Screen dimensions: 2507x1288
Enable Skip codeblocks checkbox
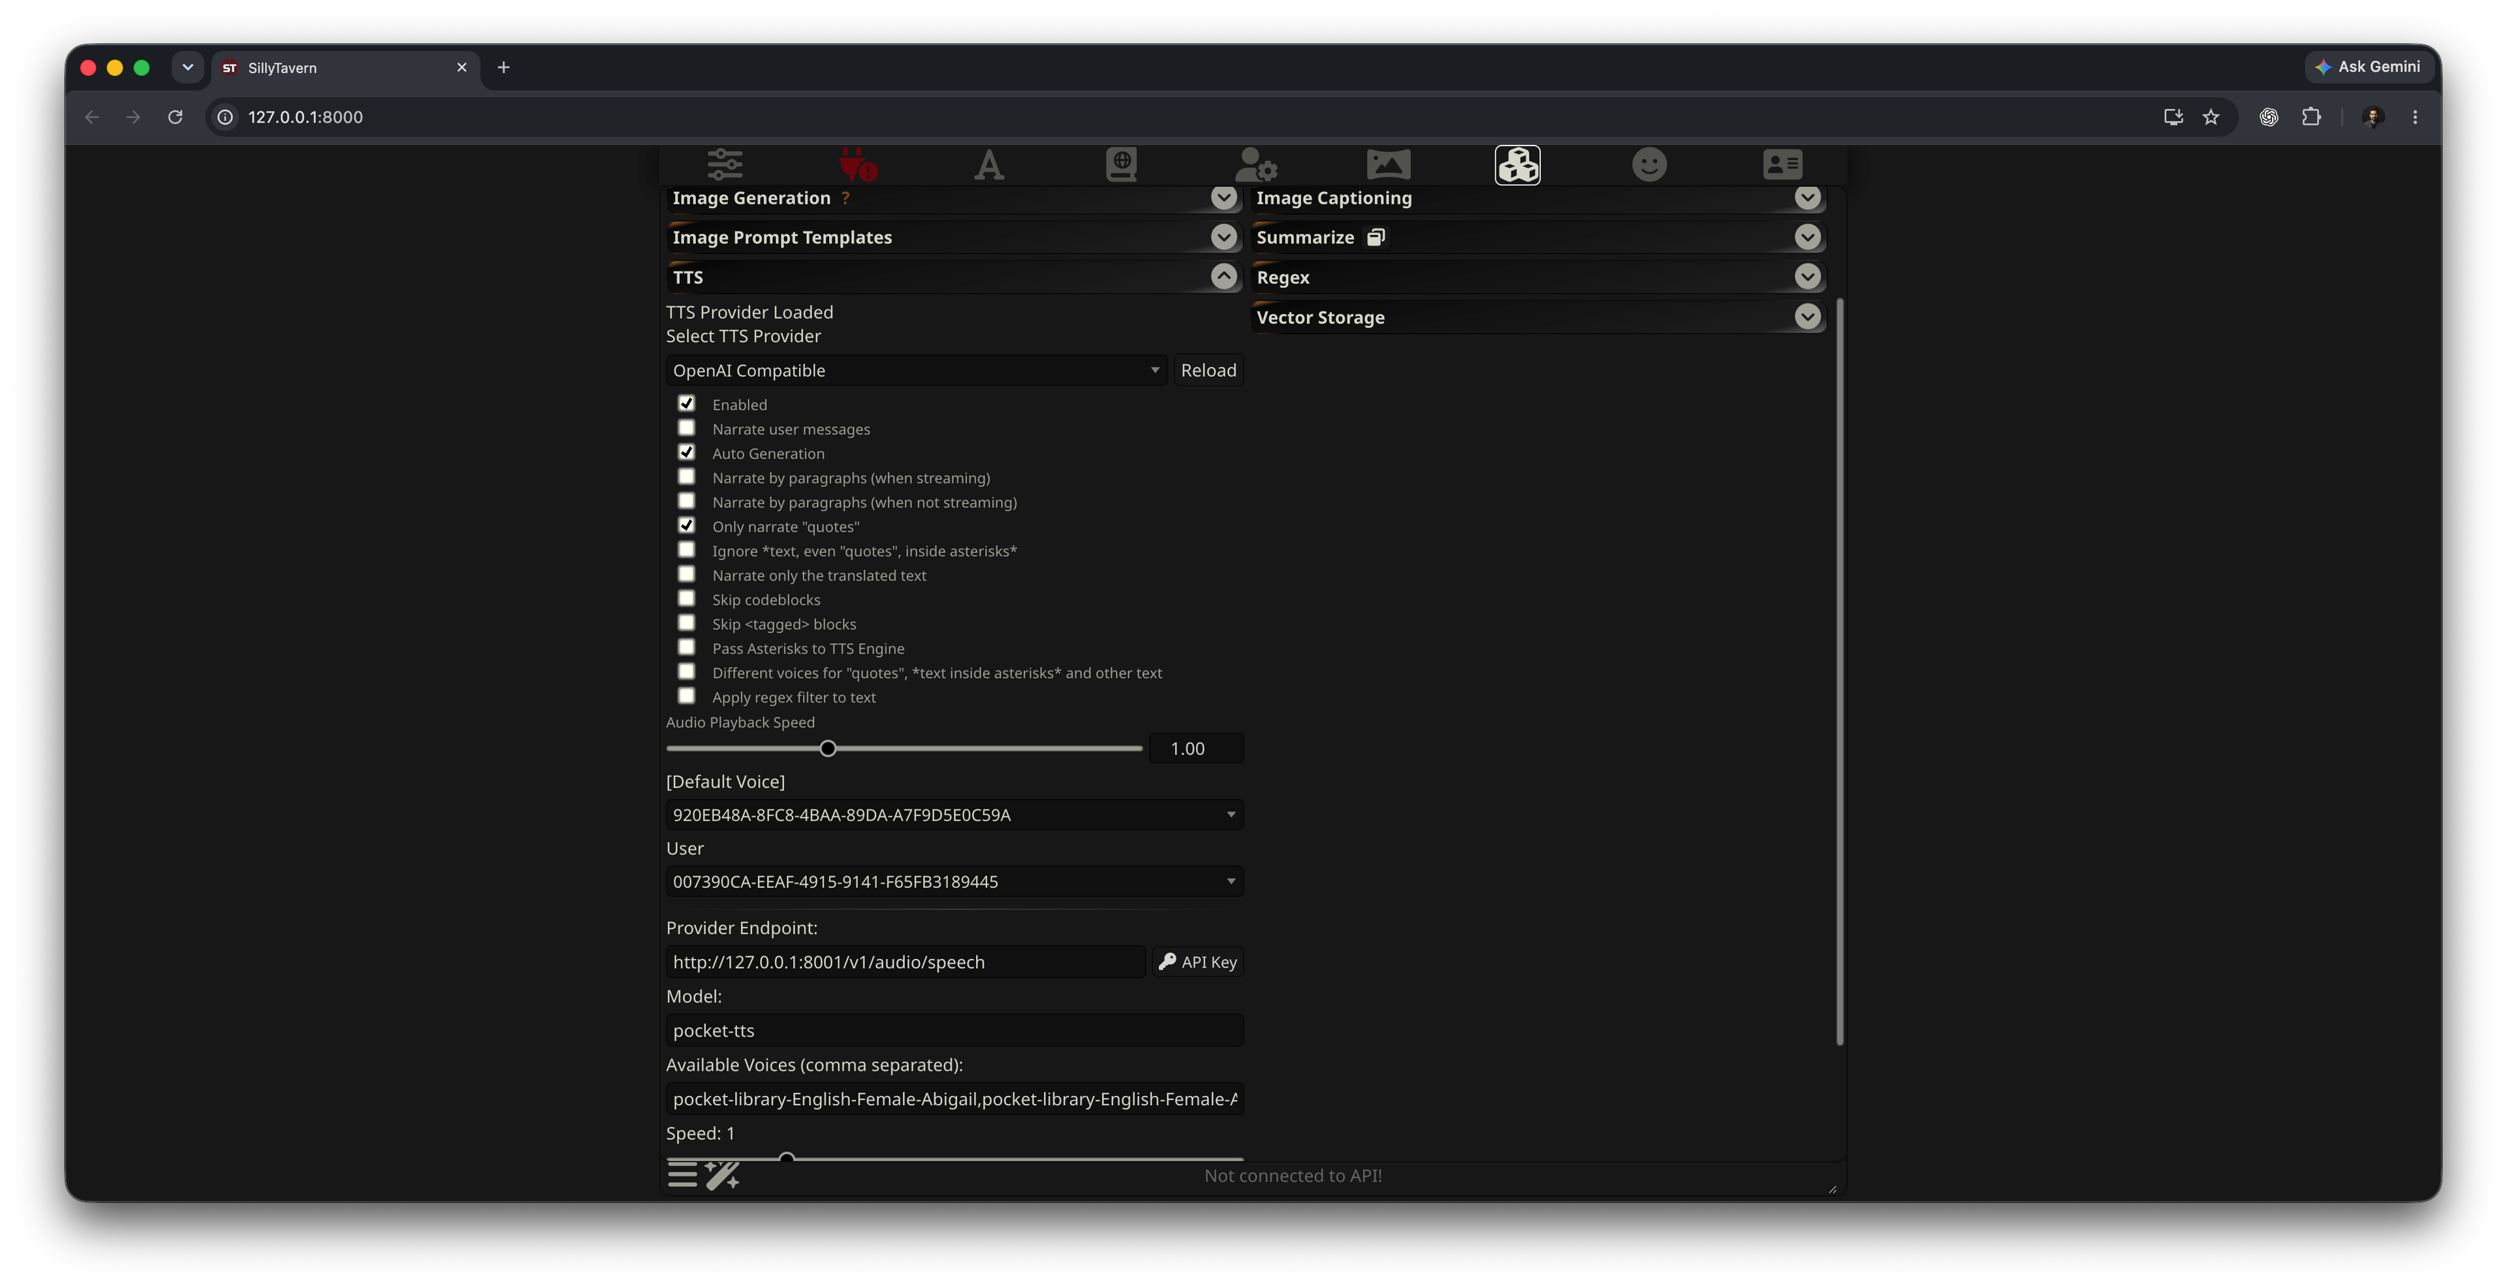tap(686, 597)
